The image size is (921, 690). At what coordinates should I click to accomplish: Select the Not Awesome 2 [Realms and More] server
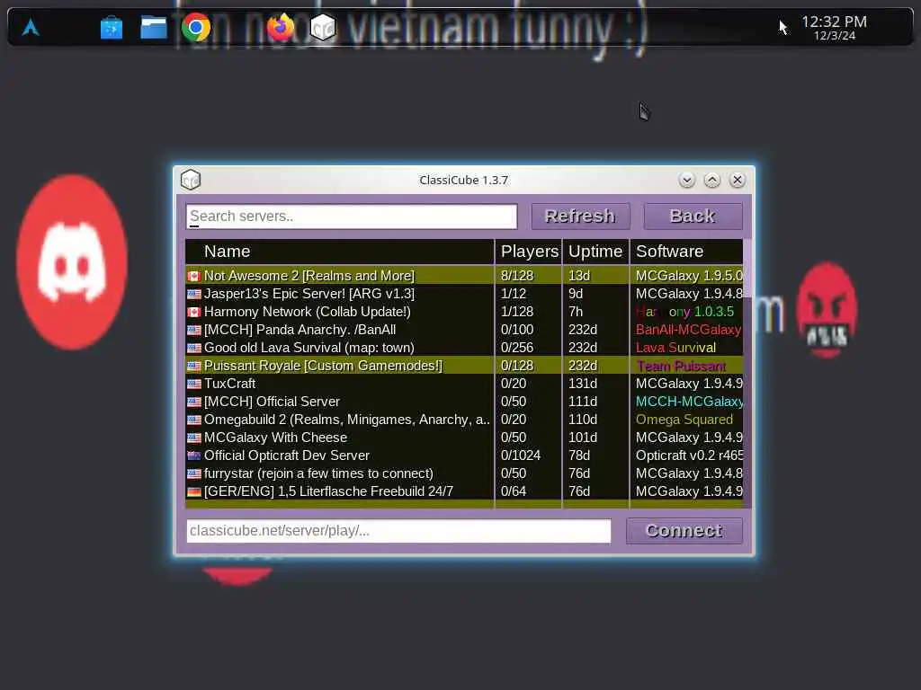464,275
